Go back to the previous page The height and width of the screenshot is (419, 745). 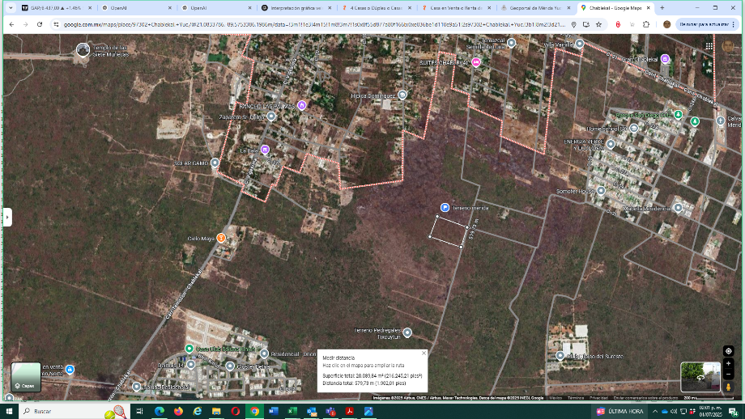point(11,24)
